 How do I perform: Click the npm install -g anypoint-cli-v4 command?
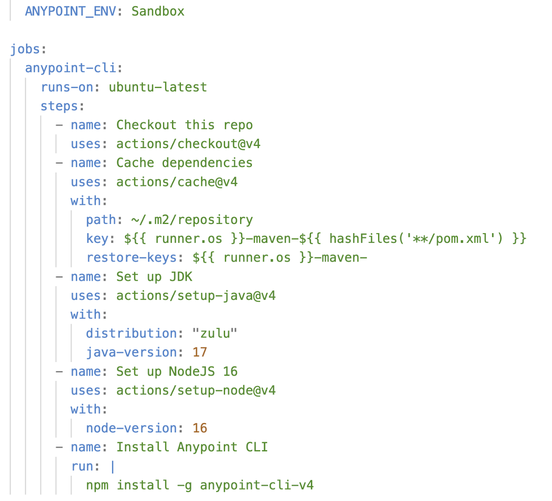click(200, 486)
